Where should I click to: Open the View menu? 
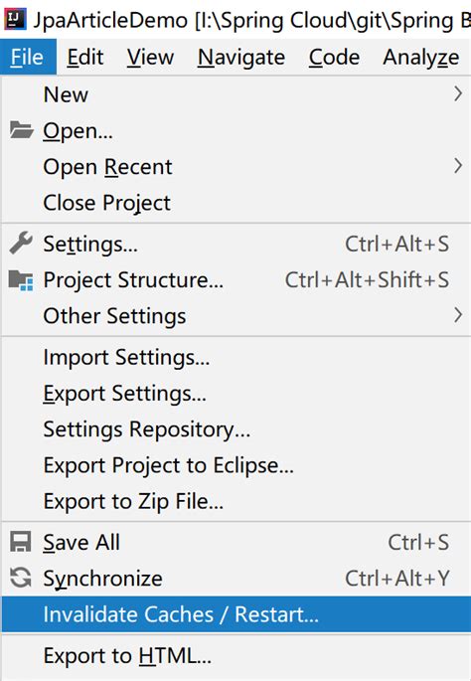pos(150,58)
